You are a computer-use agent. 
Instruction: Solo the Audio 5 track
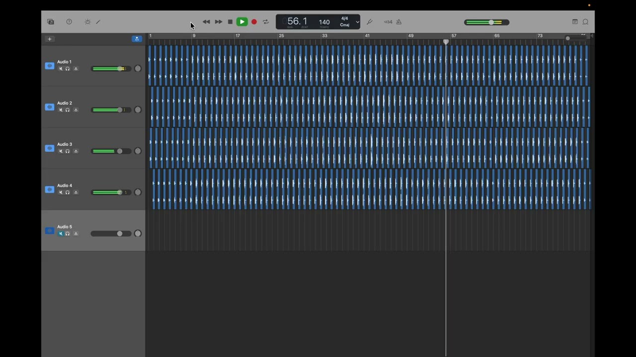68,234
